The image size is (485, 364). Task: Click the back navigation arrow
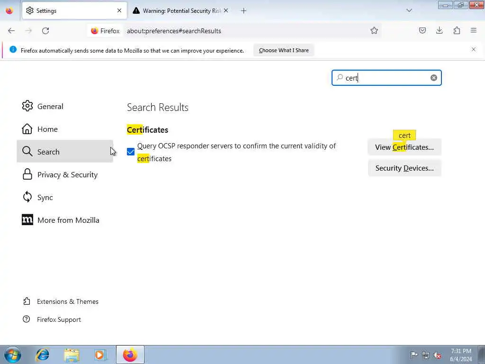point(11,31)
